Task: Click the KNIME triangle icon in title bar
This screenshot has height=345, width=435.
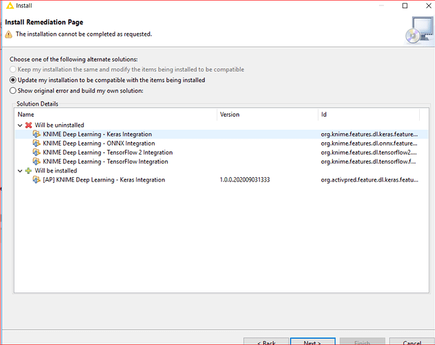Action: (10, 6)
